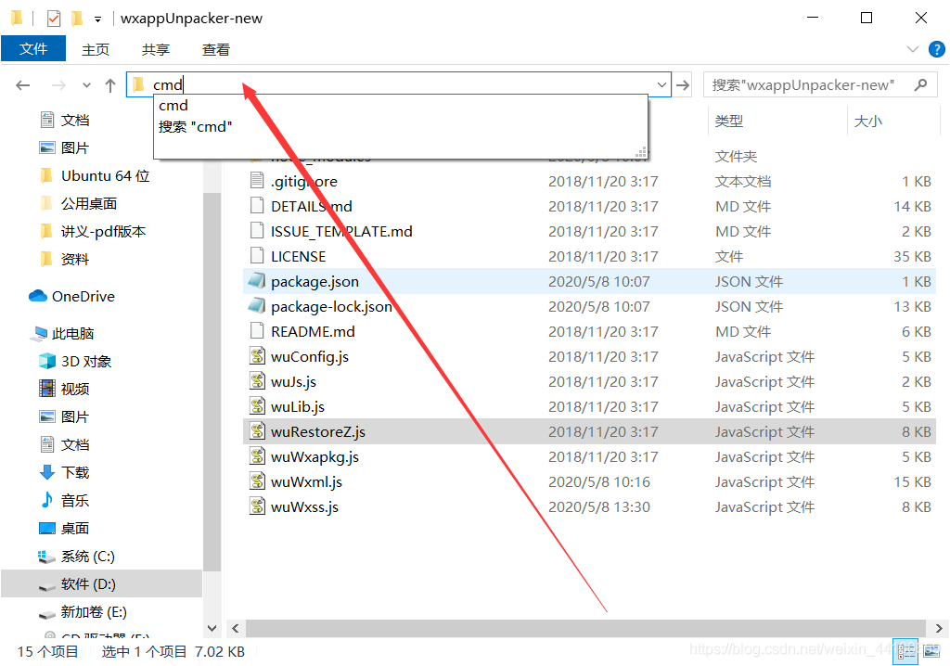Open the 共享 ribbon tab

coord(156,50)
